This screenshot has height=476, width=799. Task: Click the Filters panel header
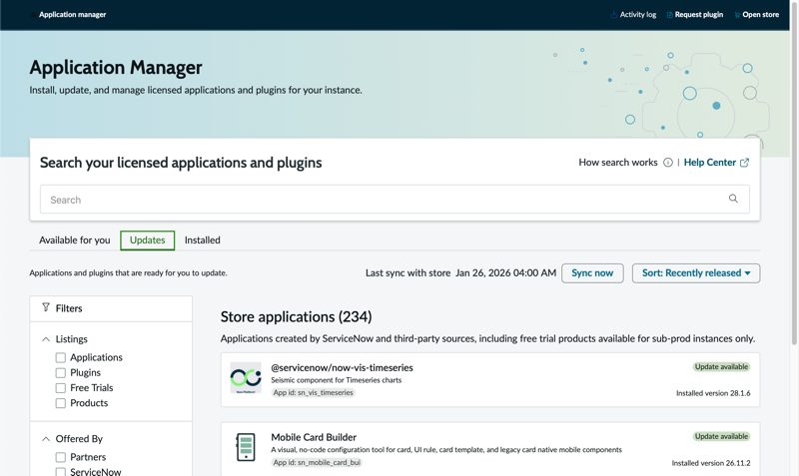point(111,308)
